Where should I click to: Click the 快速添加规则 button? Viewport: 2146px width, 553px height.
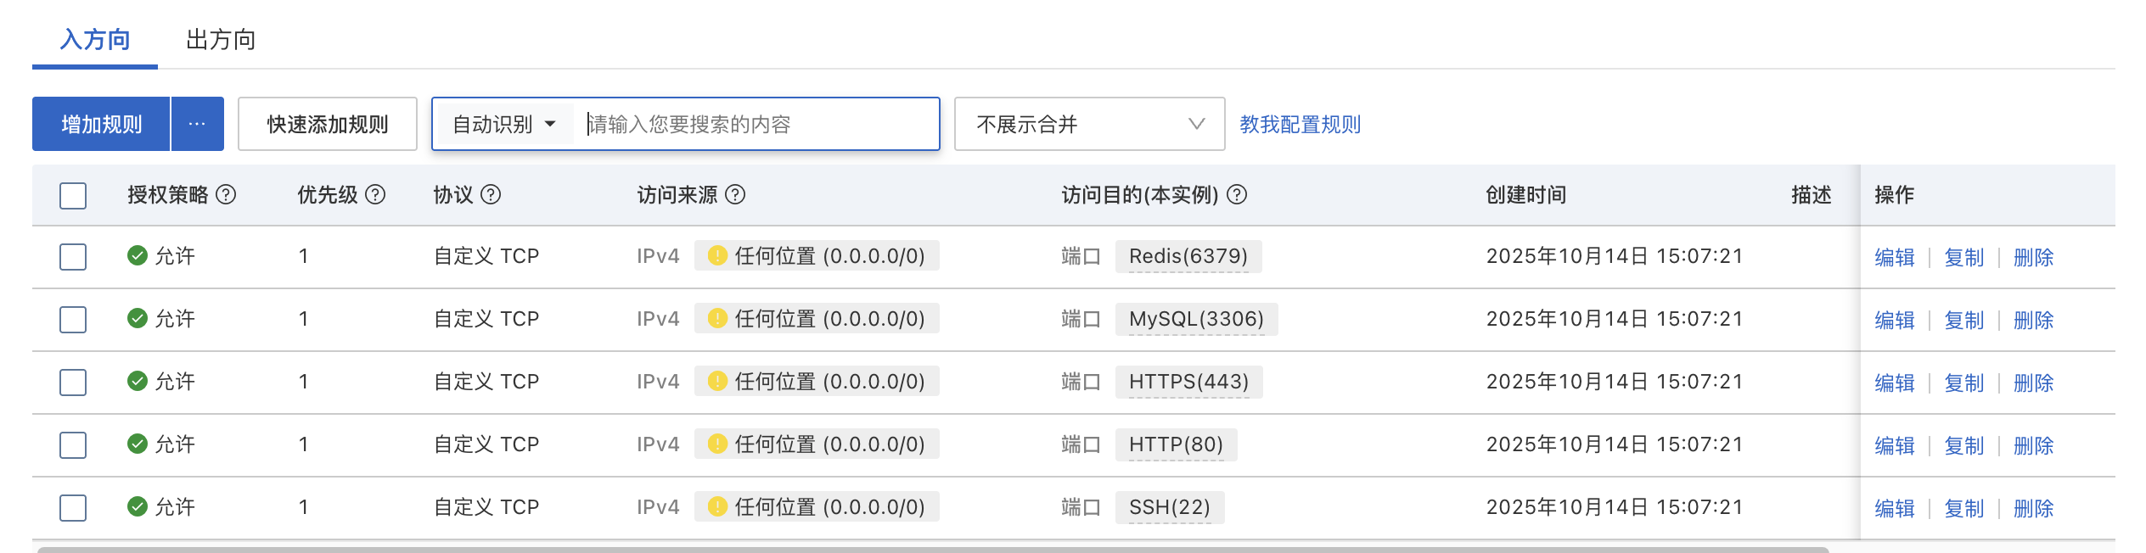coord(328,124)
